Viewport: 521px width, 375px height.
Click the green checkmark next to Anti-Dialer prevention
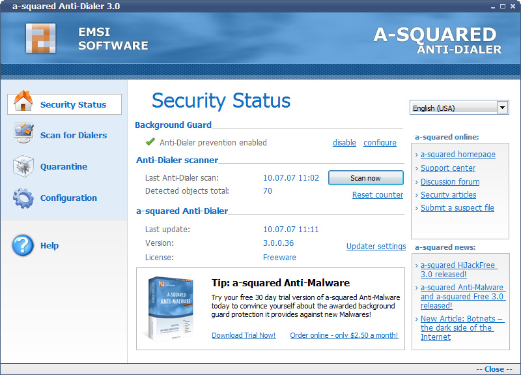click(x=150, y=142)
